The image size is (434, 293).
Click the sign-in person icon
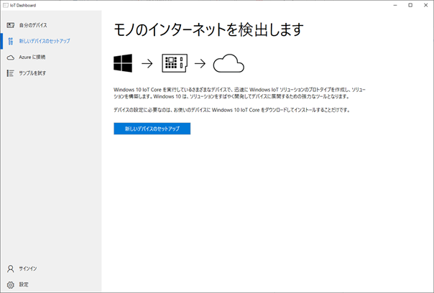[x=10, y=269]
